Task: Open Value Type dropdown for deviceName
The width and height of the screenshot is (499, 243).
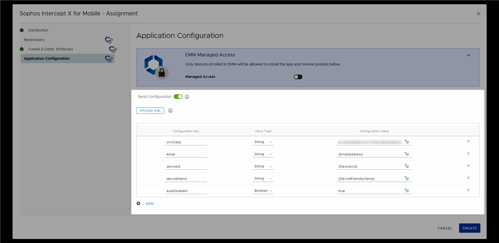Action: pyautogui.click(x=263, y=179)
